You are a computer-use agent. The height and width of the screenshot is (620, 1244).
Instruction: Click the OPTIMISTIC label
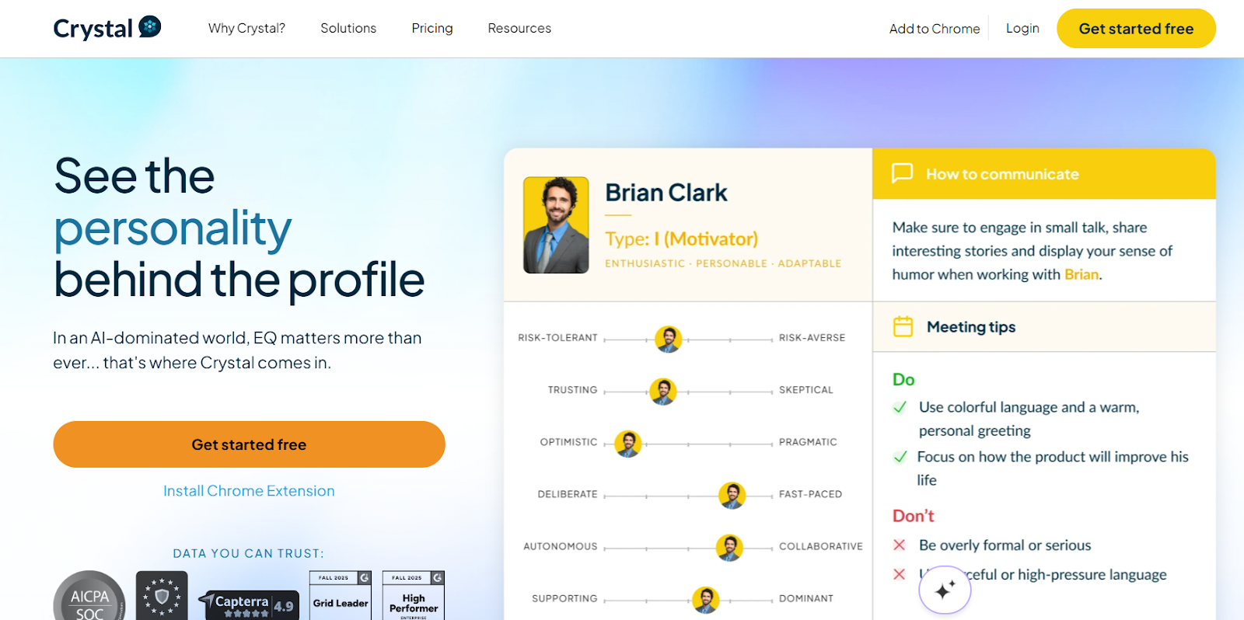[568, 442]
